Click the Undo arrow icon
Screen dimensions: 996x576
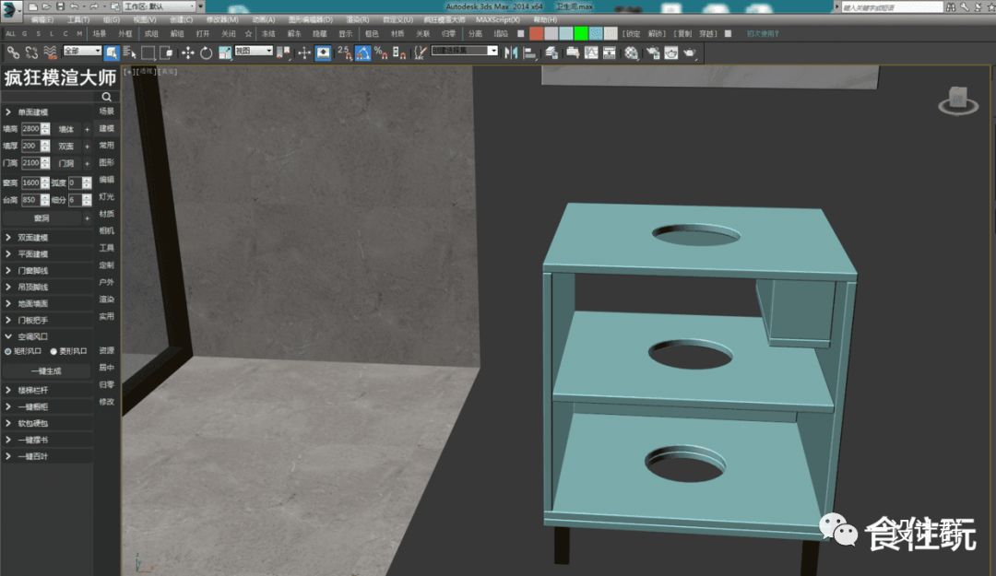point(75,6)
